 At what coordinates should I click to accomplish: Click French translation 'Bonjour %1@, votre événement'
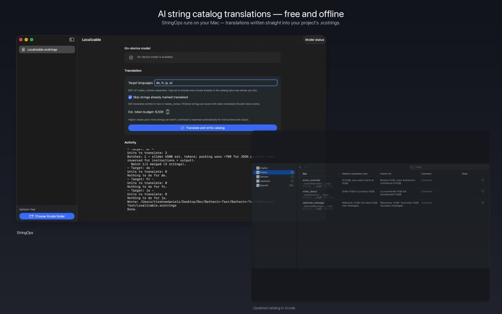tap(397, 180)
